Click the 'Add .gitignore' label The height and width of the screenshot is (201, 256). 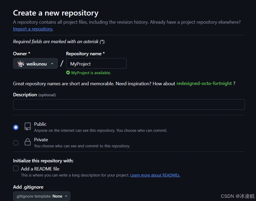(28, 187)
